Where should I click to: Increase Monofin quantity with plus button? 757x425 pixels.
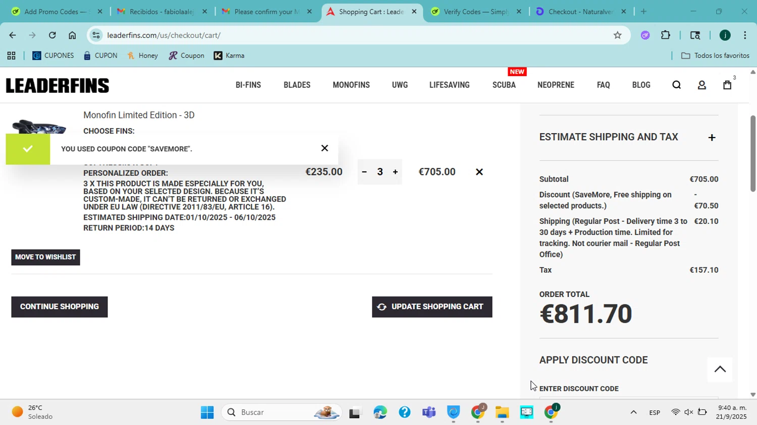point(395,172)
